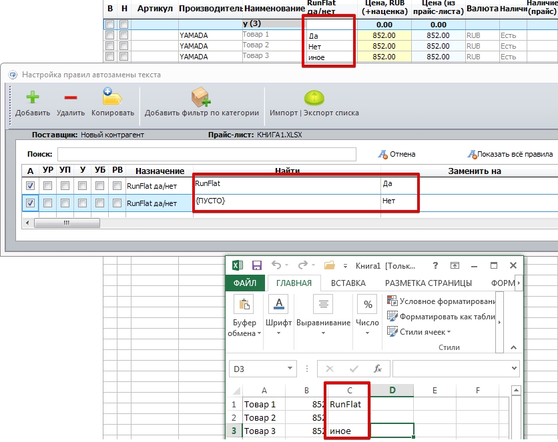Image resolution: width=558 pixels, height=442 pixels.
Task: Switch to the ГЛАВНАЯ tab
Action: tap(294, 283)
